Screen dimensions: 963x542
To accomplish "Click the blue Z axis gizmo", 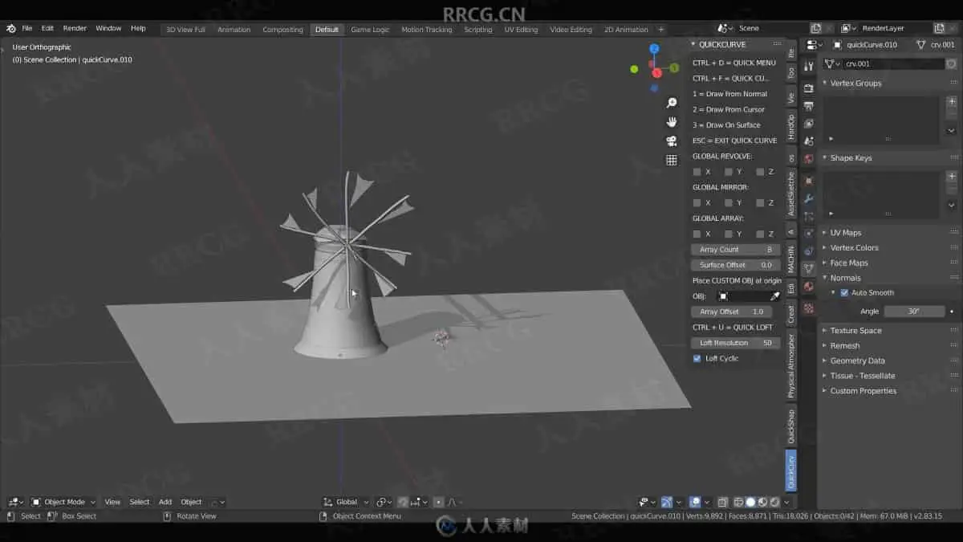I will [654, 49].
